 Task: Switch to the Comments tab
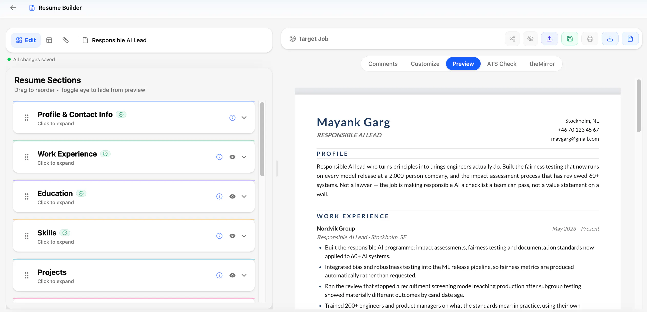pyautogui.click(x=383, y=64)
